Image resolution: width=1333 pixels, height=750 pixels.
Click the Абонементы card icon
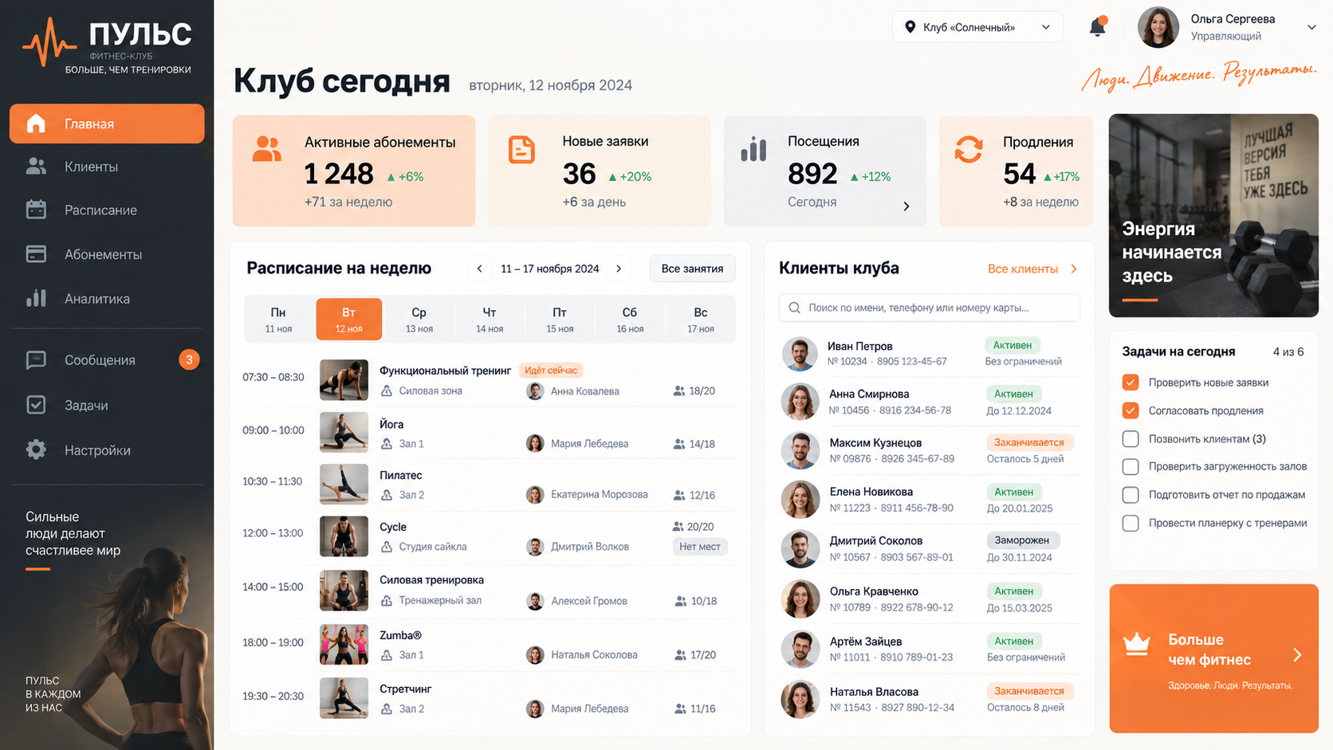pyautogui.click(x=36, y=254)
